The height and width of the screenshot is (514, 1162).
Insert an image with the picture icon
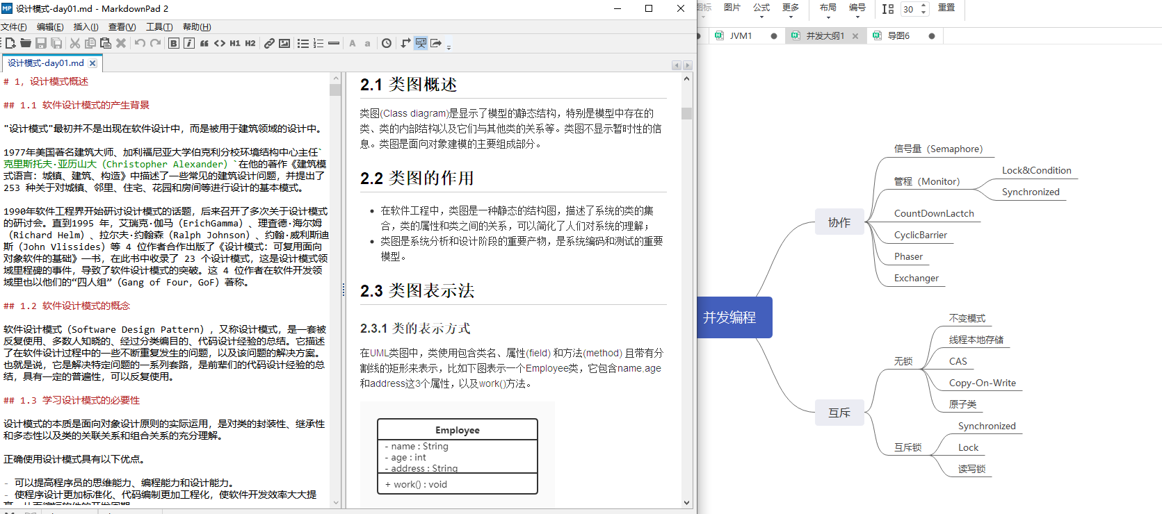point(284,43)
